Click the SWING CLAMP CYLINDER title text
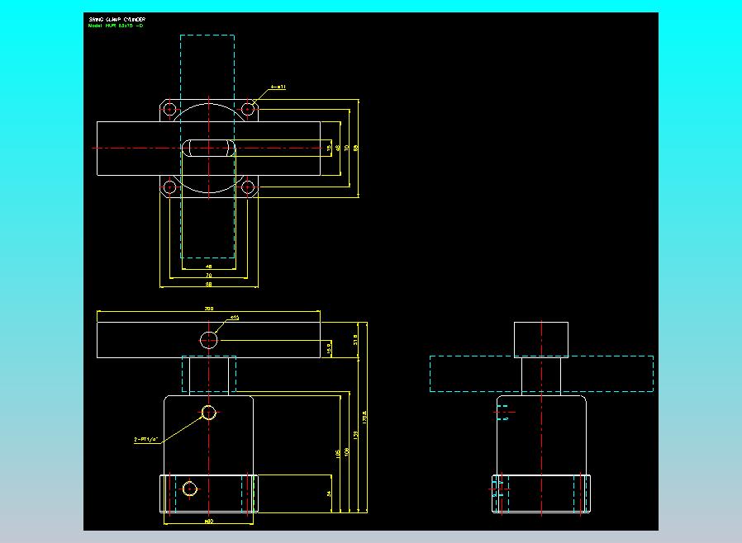The height and width of the screenshot is (543, 742). [x=117, y=19]
